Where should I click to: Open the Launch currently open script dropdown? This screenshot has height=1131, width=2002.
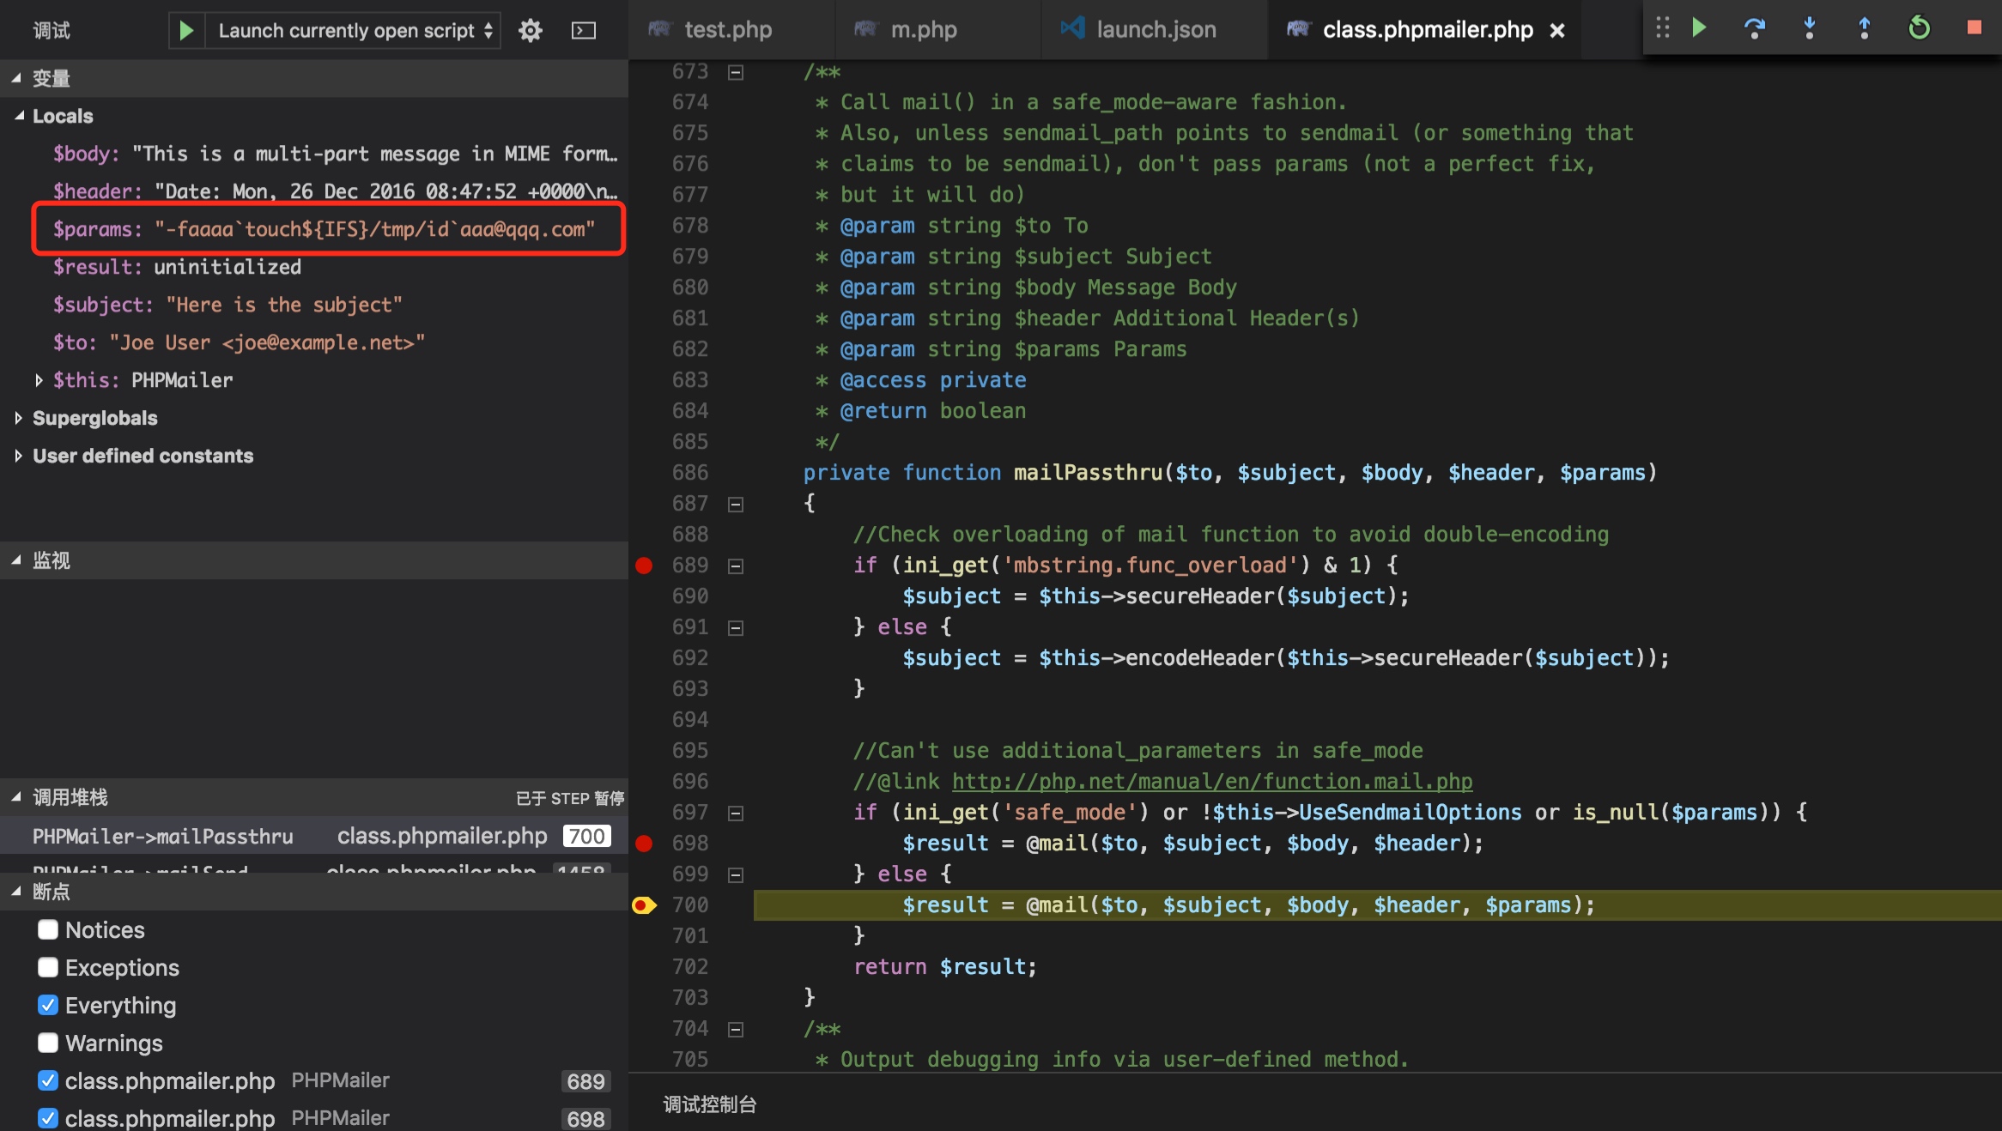point(354,31)
